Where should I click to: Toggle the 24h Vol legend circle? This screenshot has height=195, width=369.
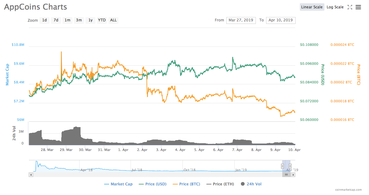243,184
